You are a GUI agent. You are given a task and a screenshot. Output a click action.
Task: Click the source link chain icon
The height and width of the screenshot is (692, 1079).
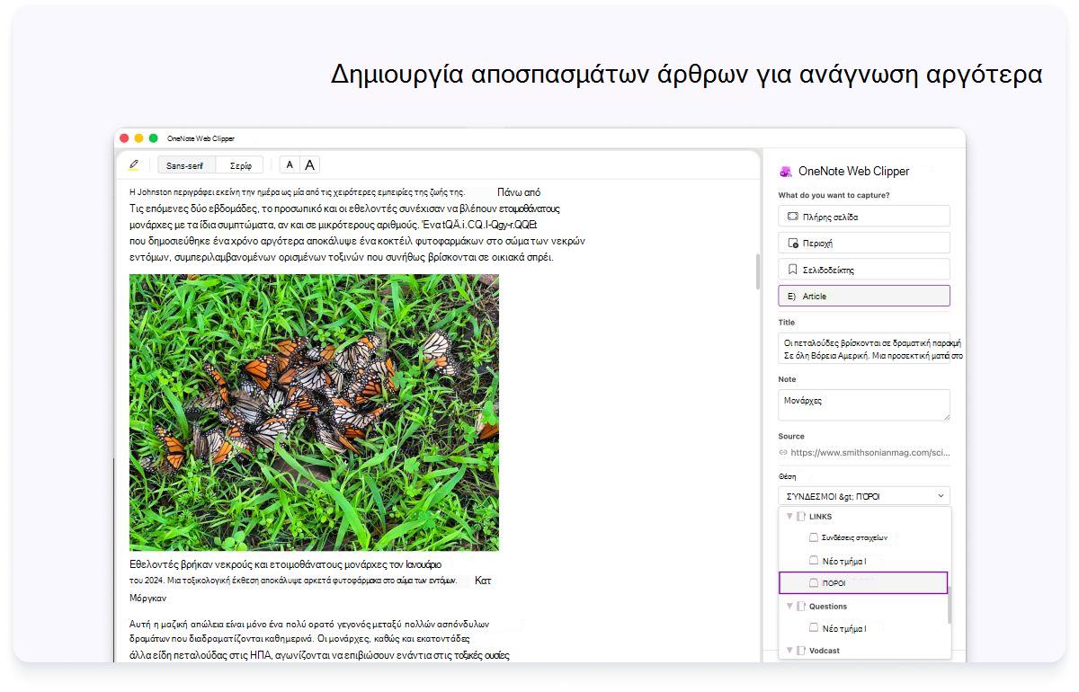783,453
